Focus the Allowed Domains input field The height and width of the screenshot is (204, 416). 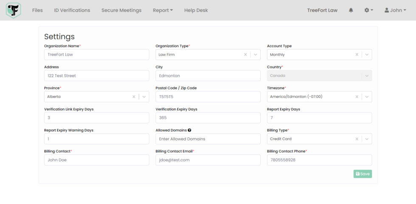point(208,139)
